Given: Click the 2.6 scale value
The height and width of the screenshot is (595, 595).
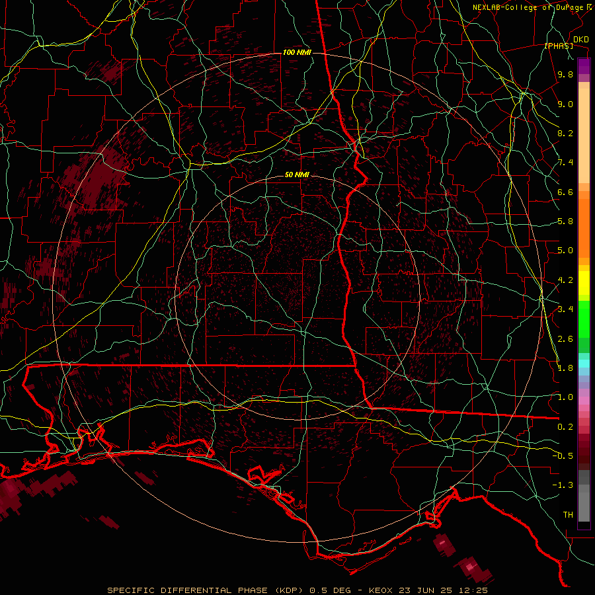Looking at the screenshot, I should pos(565,338).
